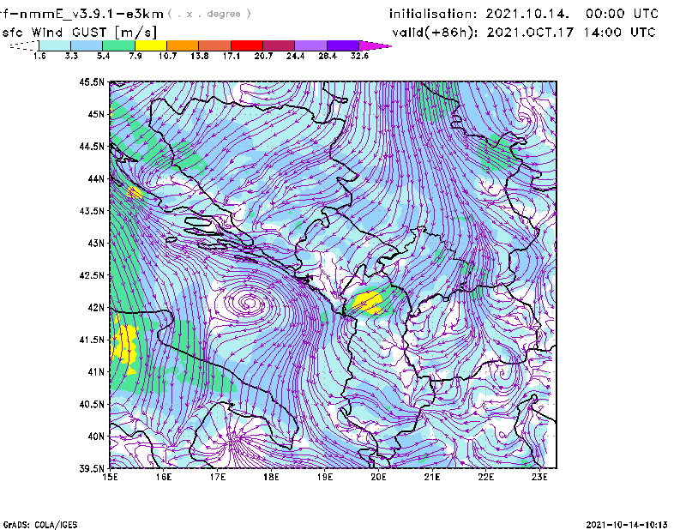Click the 41N latitude label
Viewport: 686px width, 530px height.
[x=97, y=372]
